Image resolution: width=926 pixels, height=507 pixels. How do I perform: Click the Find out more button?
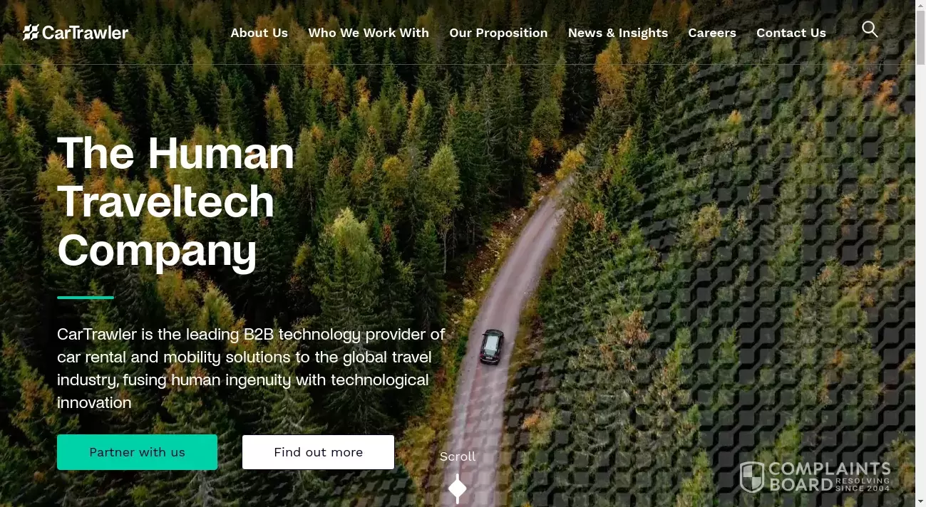pyautogui.click(x=318, y=452)
